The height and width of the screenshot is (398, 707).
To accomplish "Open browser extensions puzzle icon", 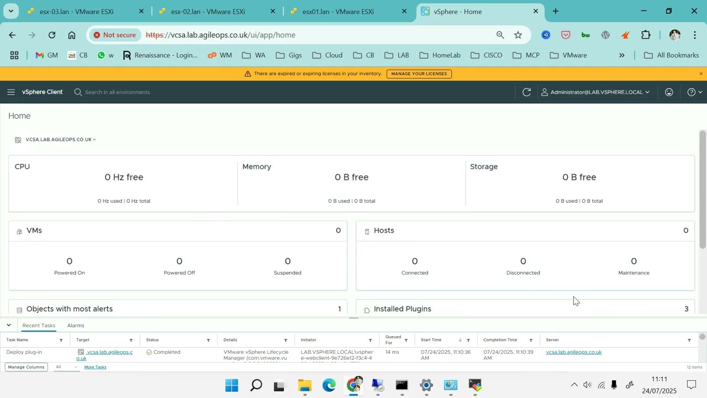I will click(646, 35).
